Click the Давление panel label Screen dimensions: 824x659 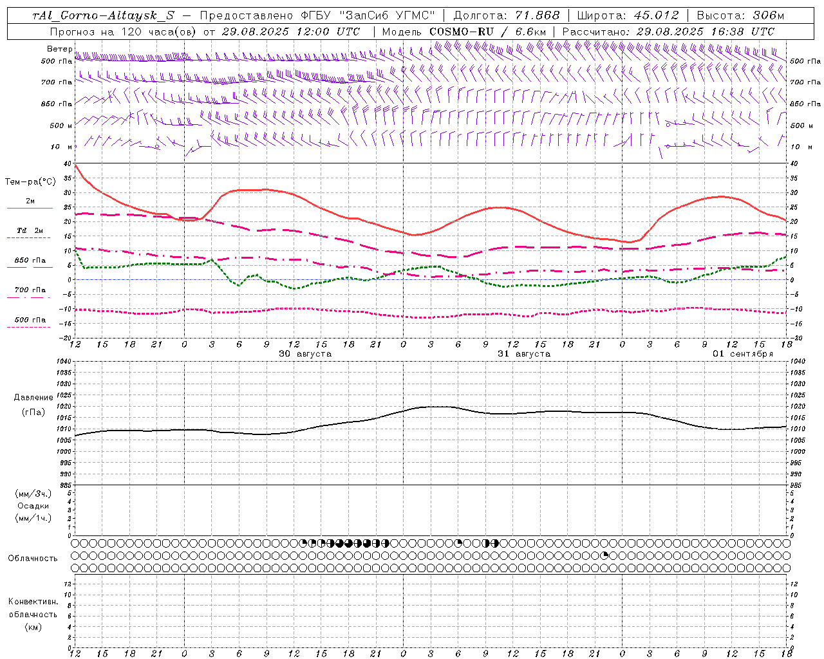click(x=33, y=398)
